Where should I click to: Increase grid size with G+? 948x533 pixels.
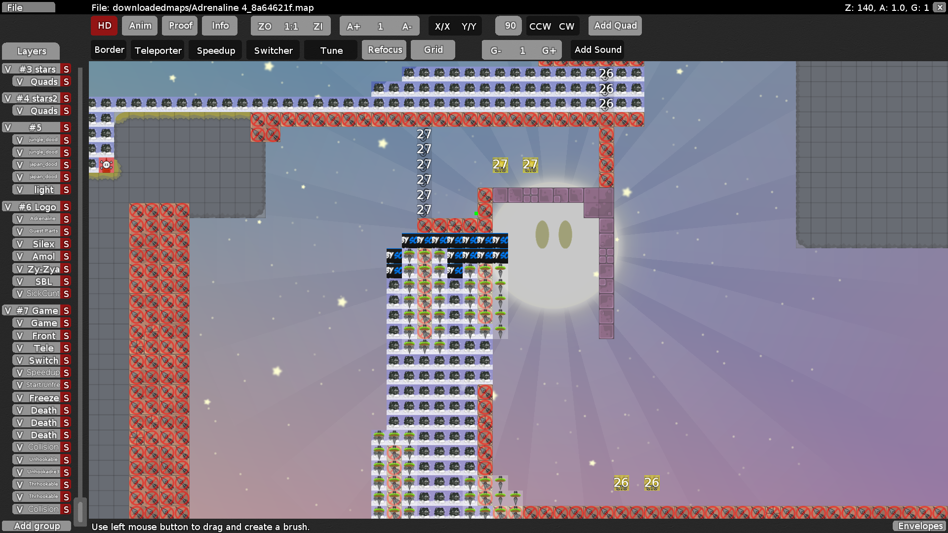click(x=548, y=49)
